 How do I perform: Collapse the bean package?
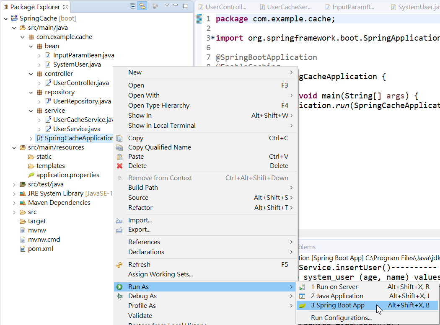click(x=31, y=46)
